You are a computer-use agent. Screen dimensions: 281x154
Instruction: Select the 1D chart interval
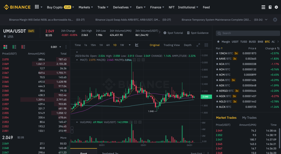click(x=115, y=45)
